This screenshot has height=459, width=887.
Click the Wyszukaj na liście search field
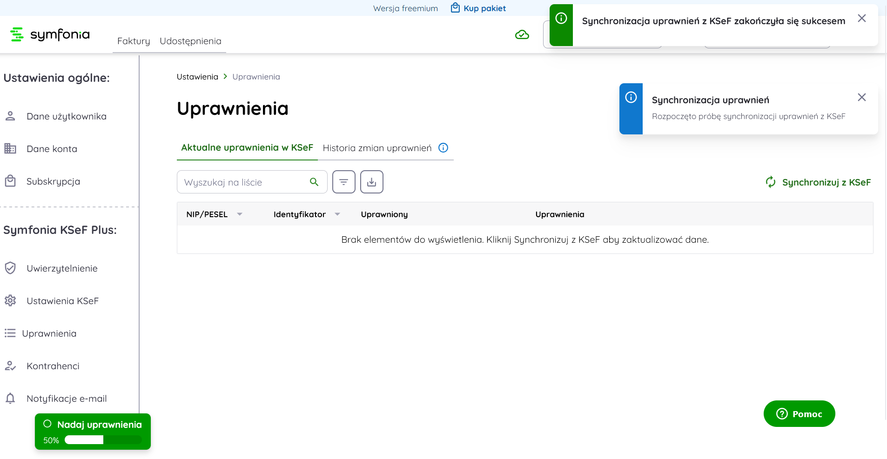[x=242, y=182]
